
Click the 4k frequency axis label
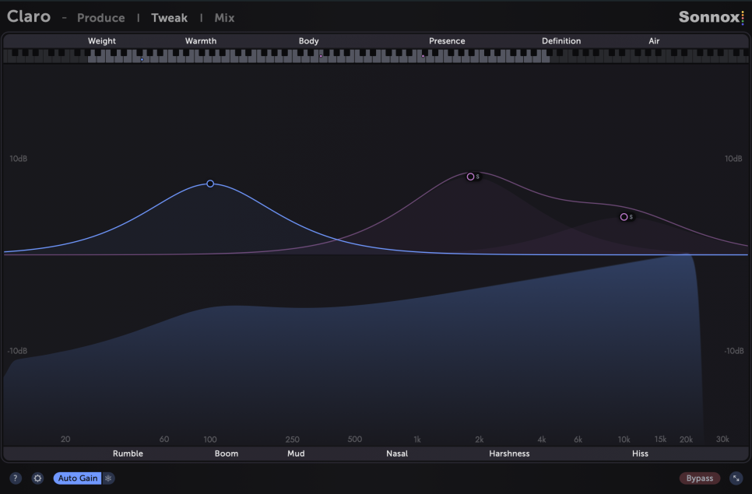point(542,439)
